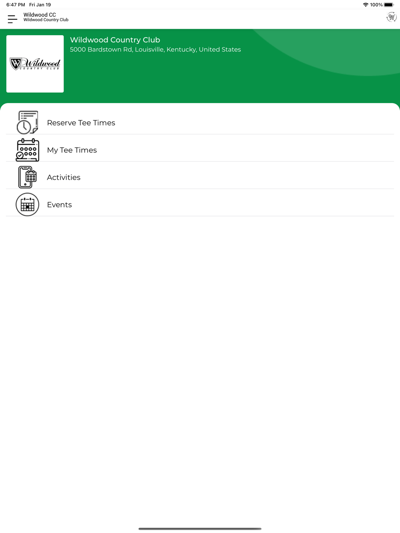This screenshot has height=533, width=400.
Task: Tap the Reserve Tee Times clock icon
Action: (27, 122)
